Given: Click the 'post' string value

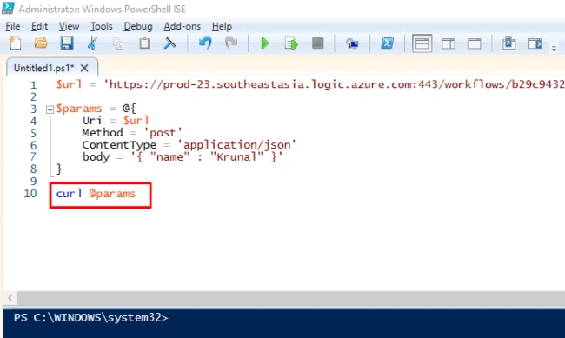Looking at the screenshot, I should tap(163, 133).
